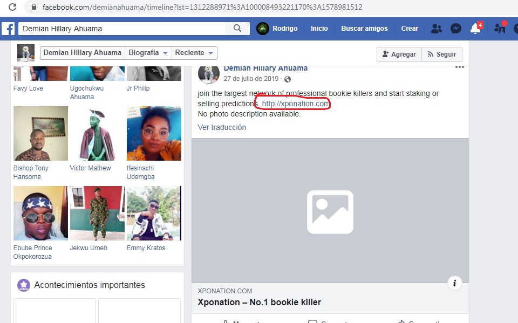Click the public globe audience icon
The width and height of the screenshot is (518, 323).
tap(288, 79)
